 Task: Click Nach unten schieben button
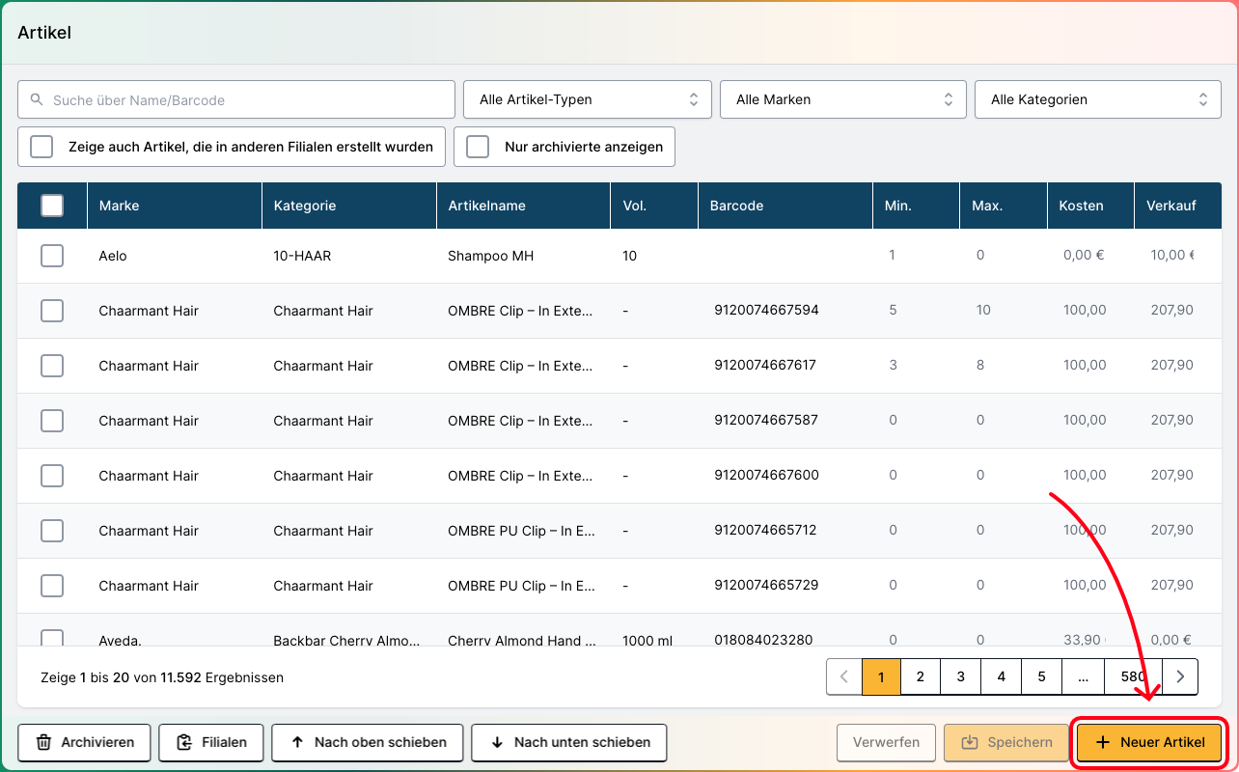tap(569, 742)
